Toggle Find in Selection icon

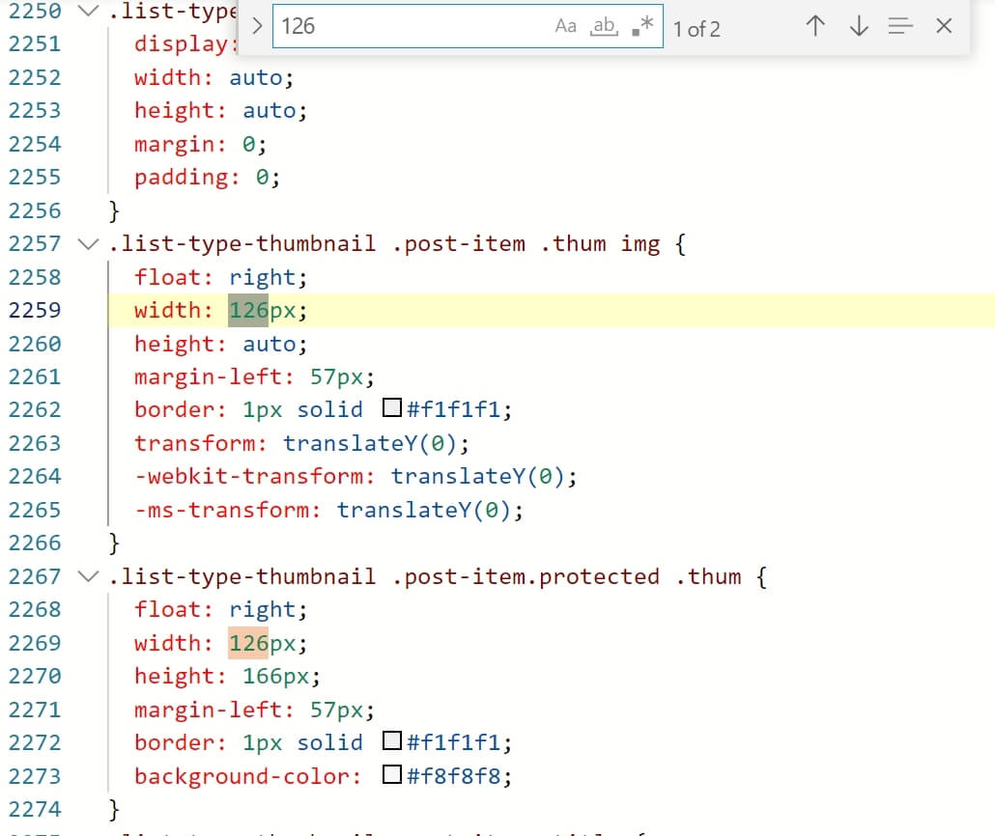pos(900,26)
